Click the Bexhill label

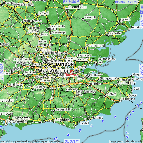coord(85,123)
